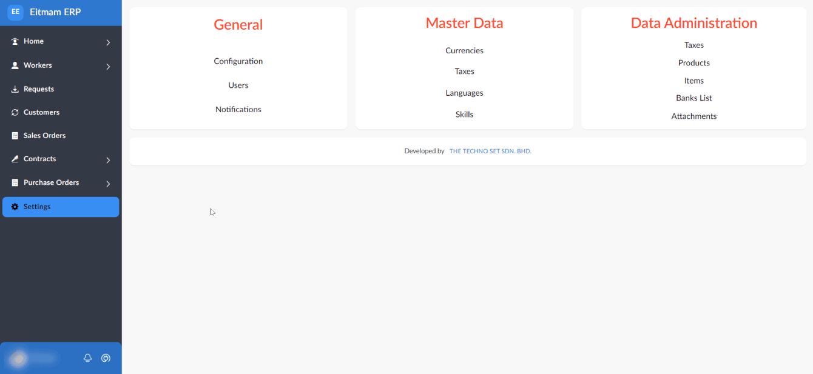Click the Data Administration heading
The height and width of the screenshot is (374, 813).
(x=694, y=23)
